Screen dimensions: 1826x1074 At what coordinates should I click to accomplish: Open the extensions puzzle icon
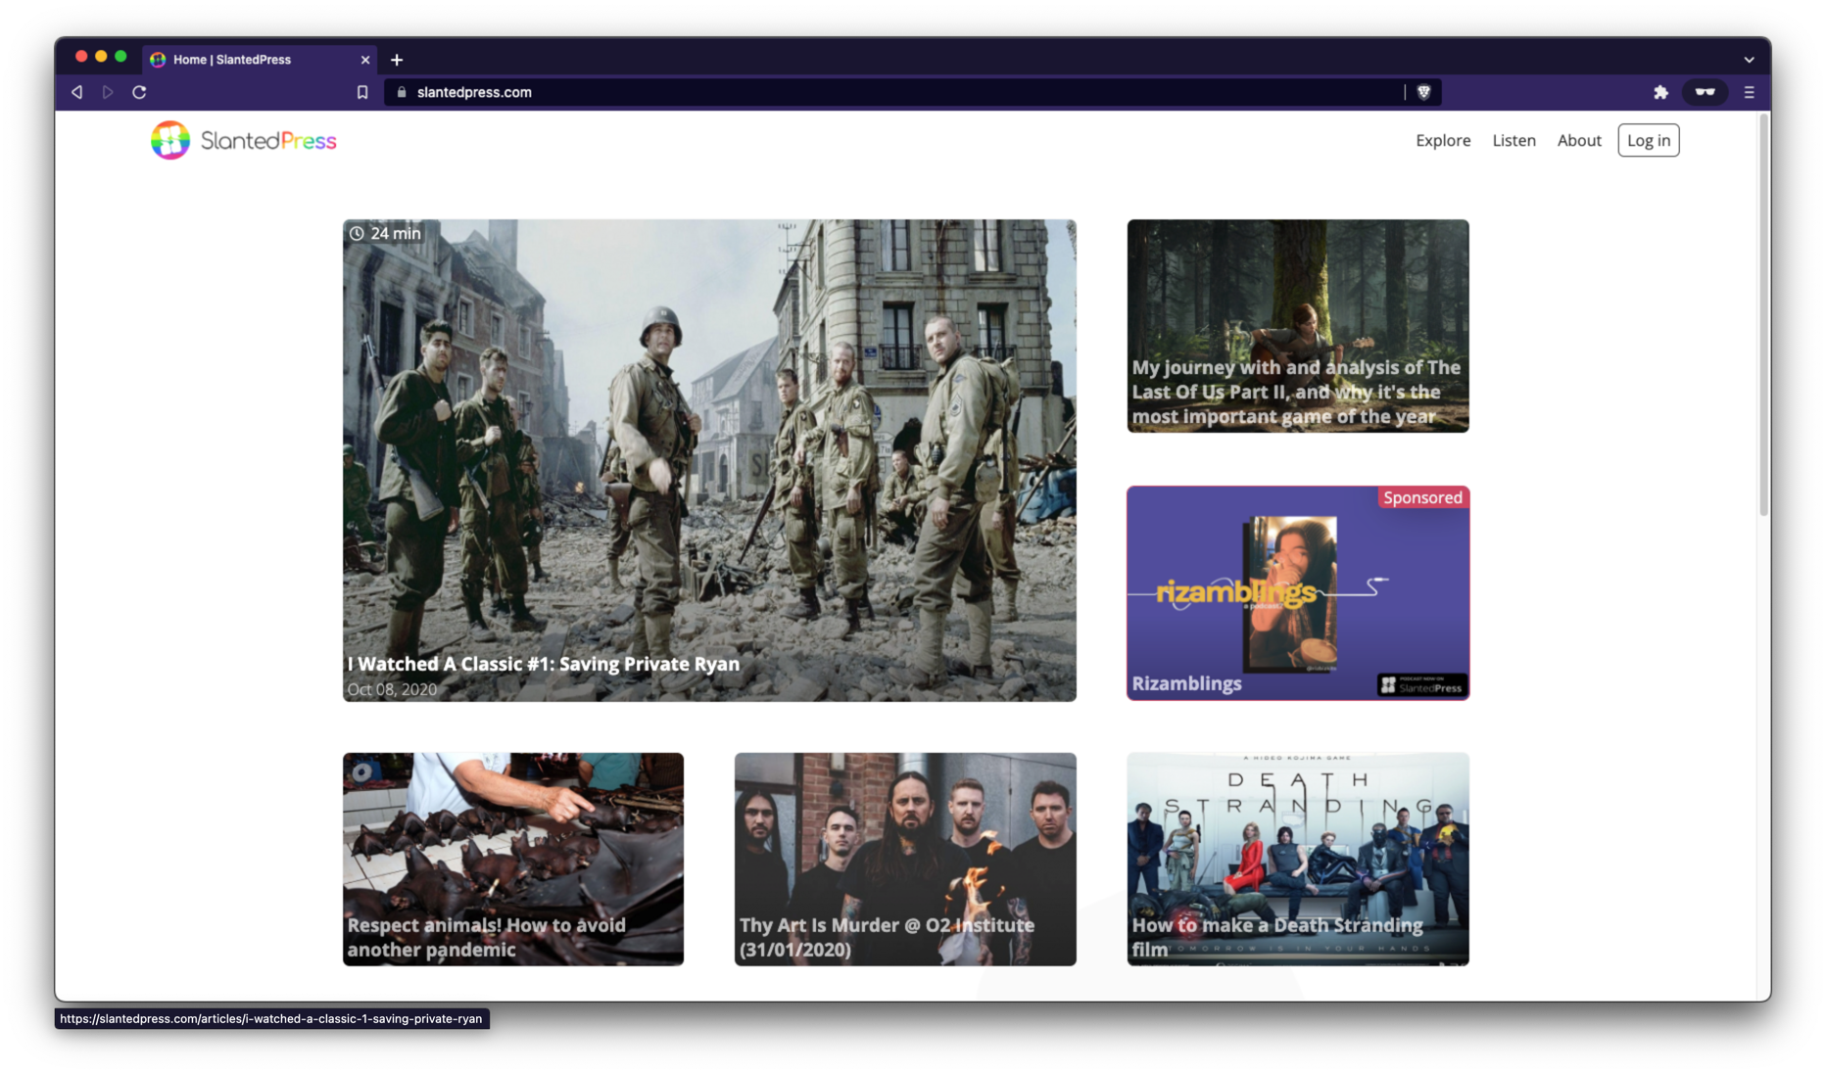click(1660, 92)
